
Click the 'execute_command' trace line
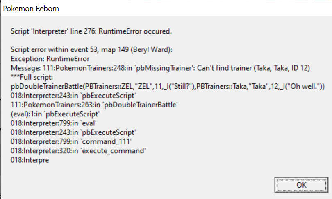click(x=78, y=151)
